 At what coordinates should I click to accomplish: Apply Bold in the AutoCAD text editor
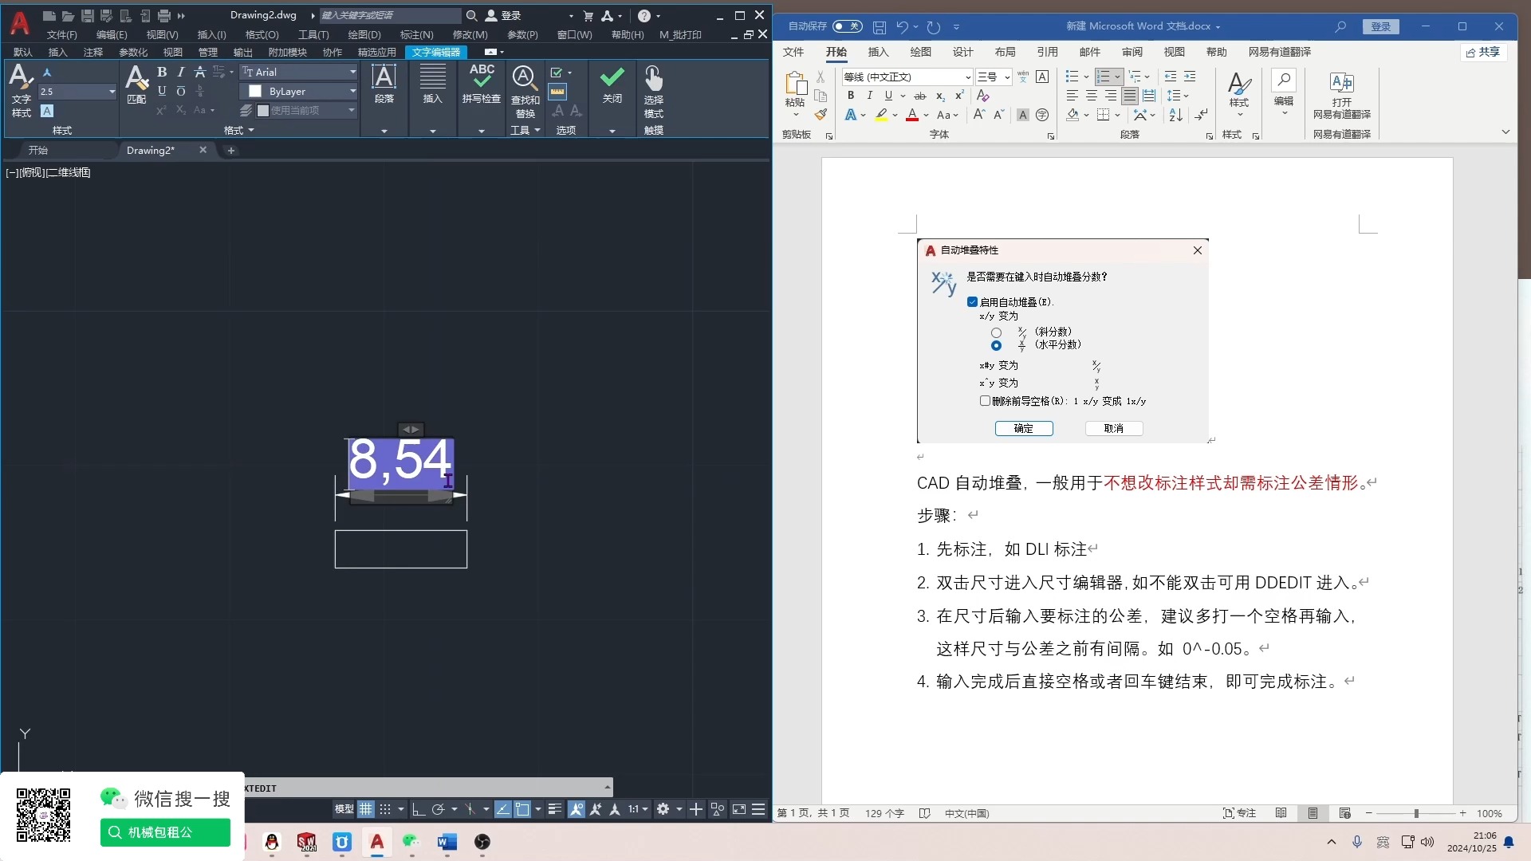[162, 72]
